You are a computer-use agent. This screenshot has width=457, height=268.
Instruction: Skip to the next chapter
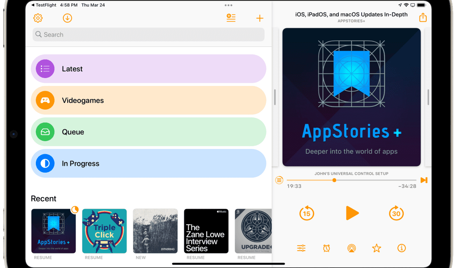(424, 180)
